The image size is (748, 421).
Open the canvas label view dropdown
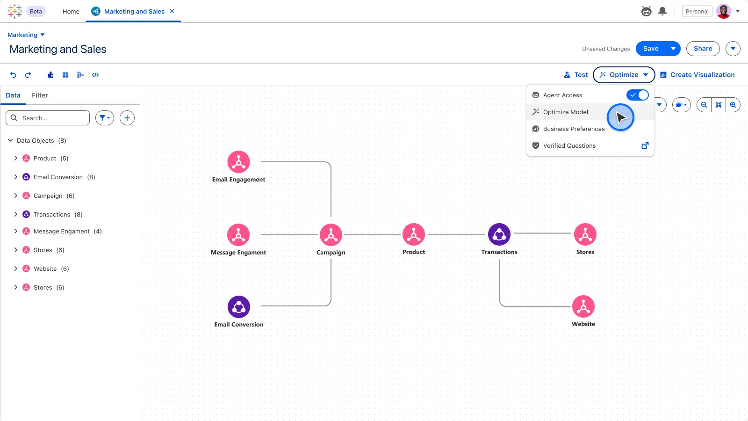click(x=682, y=105)
